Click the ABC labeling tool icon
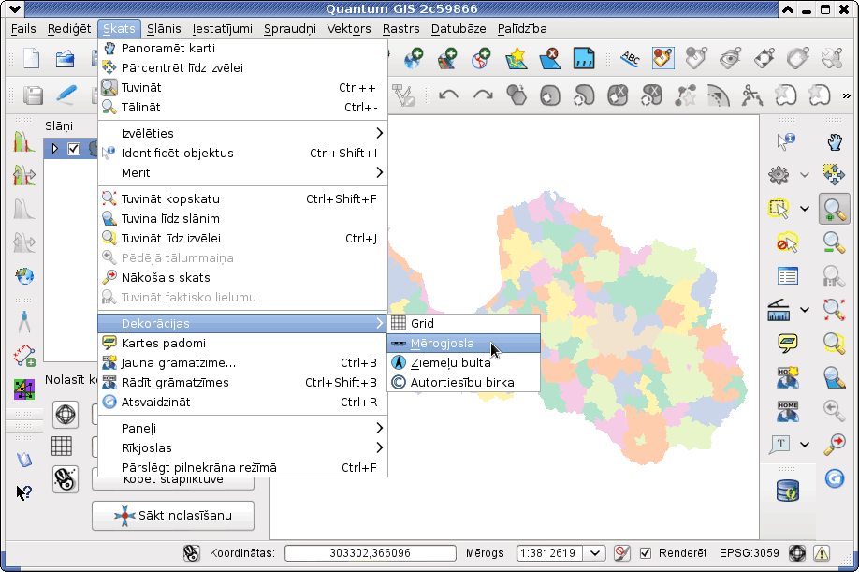 click(630, 58)
